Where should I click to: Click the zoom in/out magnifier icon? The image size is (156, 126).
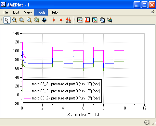[x=29, y=20]
